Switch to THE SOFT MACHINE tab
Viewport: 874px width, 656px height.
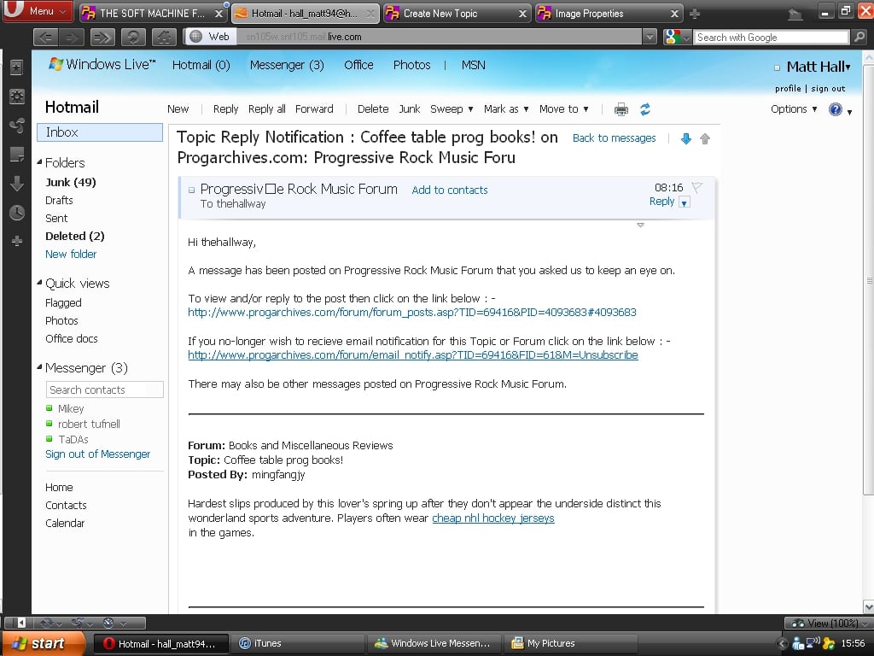click(x=152, y=14)
